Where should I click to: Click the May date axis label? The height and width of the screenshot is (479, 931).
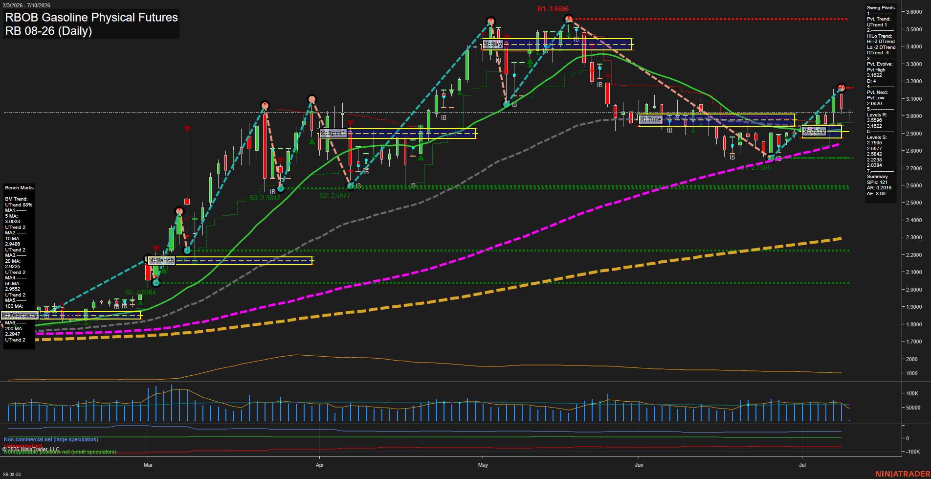coord(483,465)
